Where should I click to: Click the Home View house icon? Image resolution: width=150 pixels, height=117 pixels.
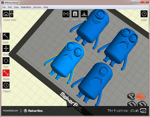click(6, 14)
